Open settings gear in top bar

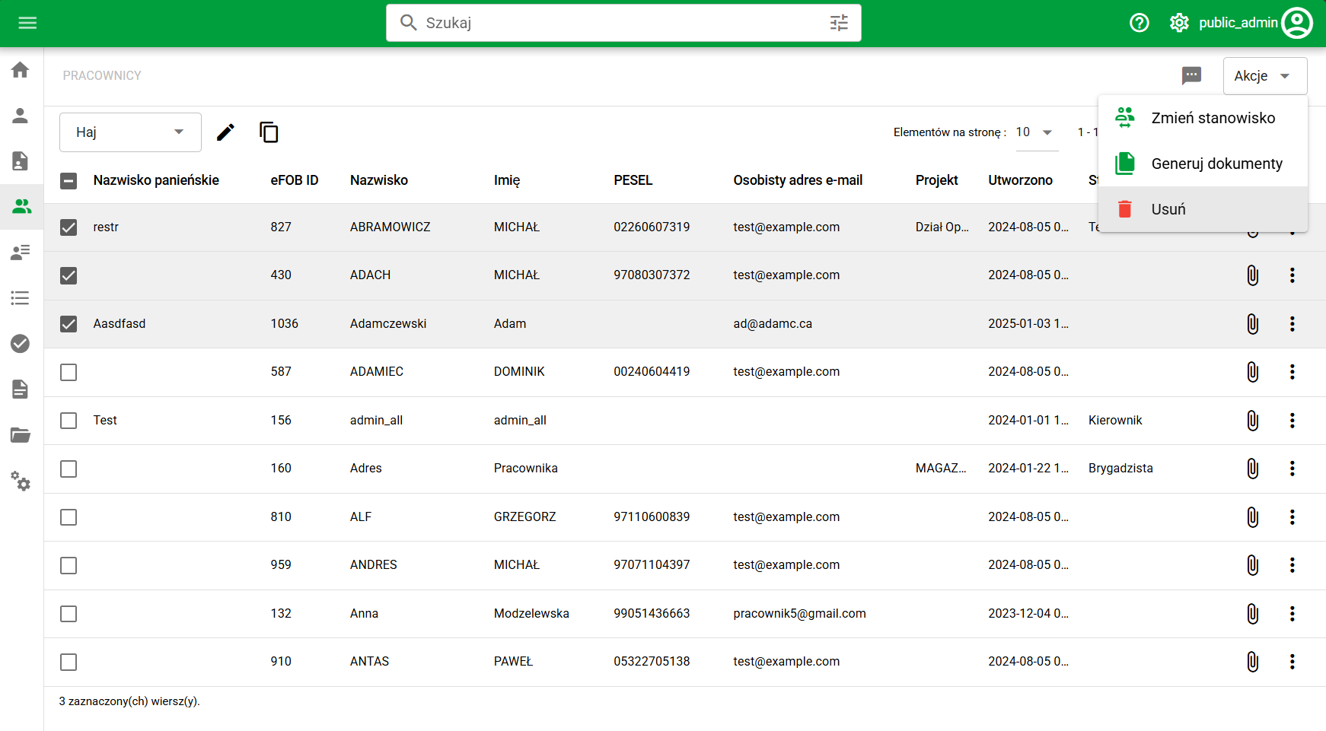tap(1178, 23)
